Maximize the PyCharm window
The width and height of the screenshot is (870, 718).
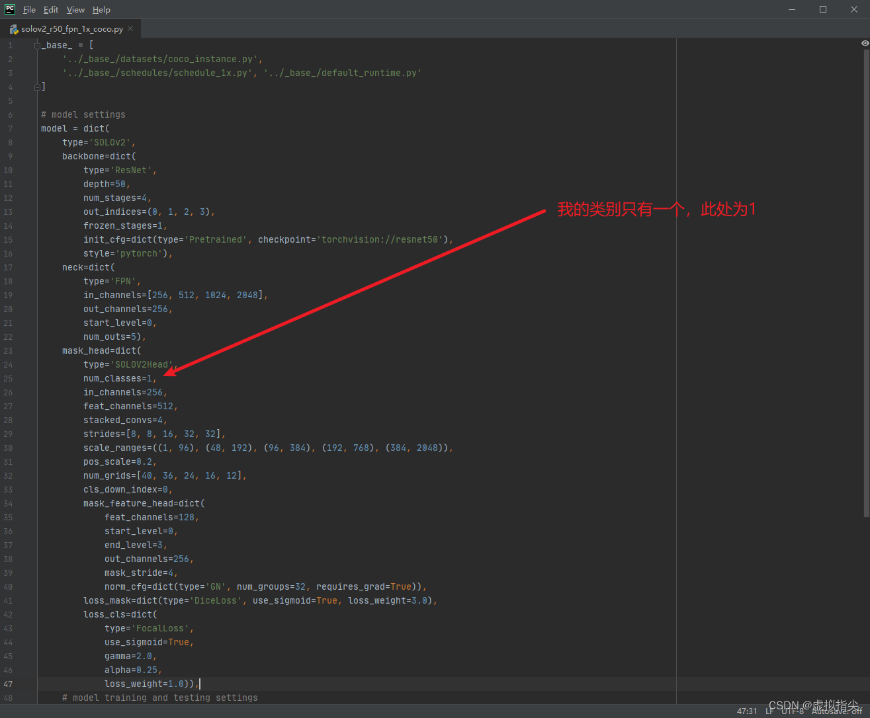(x=823, y=9)
